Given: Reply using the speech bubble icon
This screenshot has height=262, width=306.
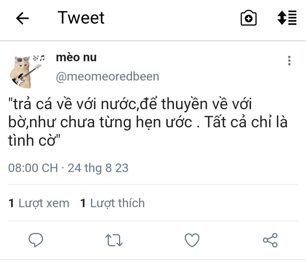Looking at the screenshot, I should [x=36, y=240].
